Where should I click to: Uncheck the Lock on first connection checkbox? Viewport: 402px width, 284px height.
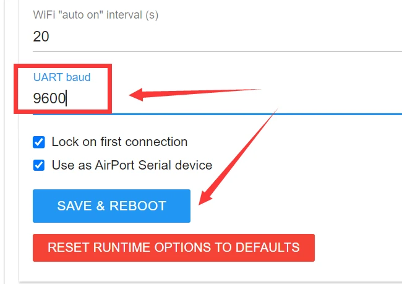pyautogui.click(x=39, y=142)
